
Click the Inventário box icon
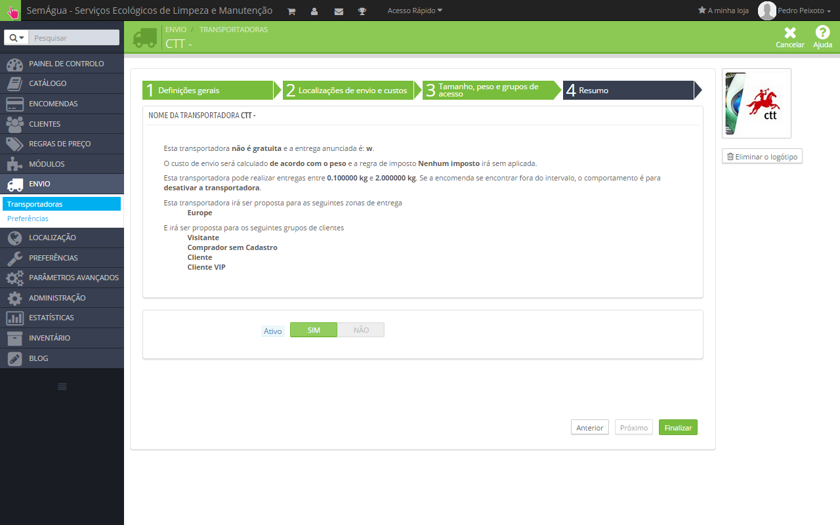click(14, 338)
